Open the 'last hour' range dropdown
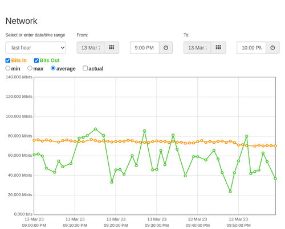The width and height of the screenshot is (285, 229). click(x=36, y=48)
